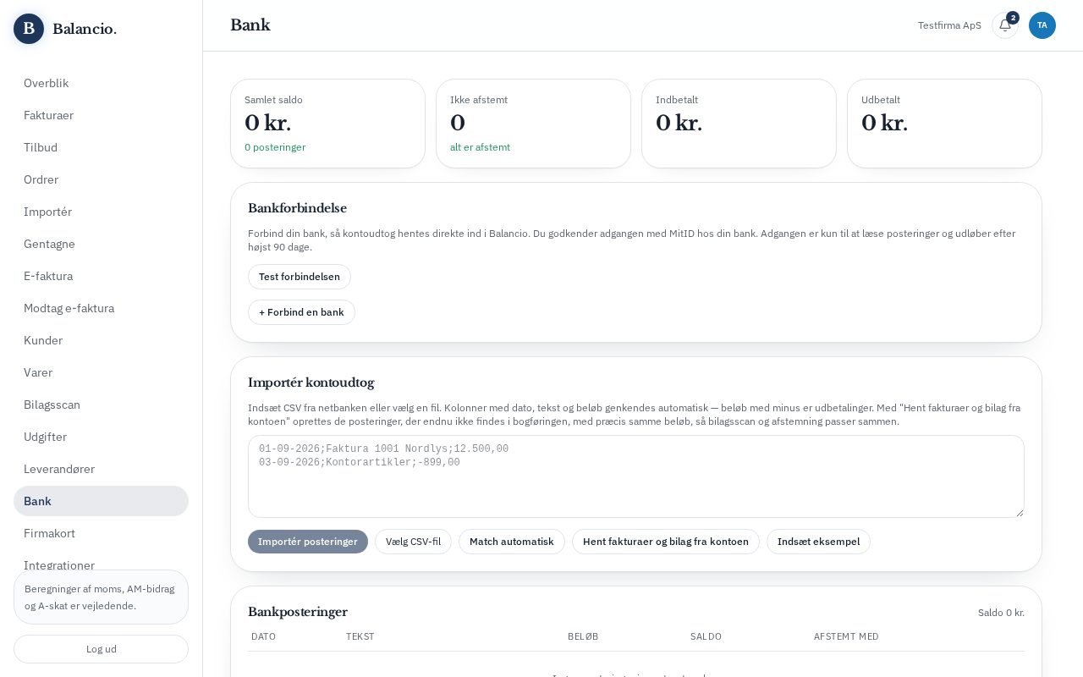This screenshot has width=1083, height=677.
Task: Open Udgifter in the sidebar
Action: 101,437
